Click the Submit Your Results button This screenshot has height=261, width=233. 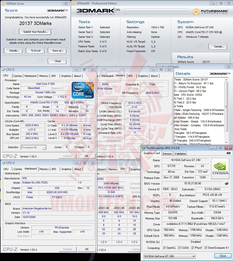pos(35,32)
